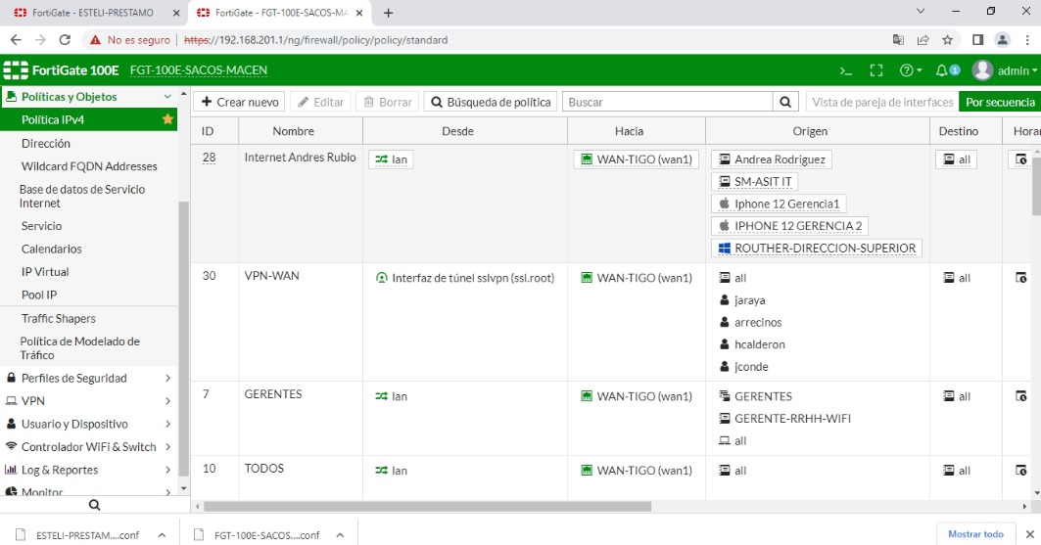Click the 'Crear nuevo' button

coord(239,102)
